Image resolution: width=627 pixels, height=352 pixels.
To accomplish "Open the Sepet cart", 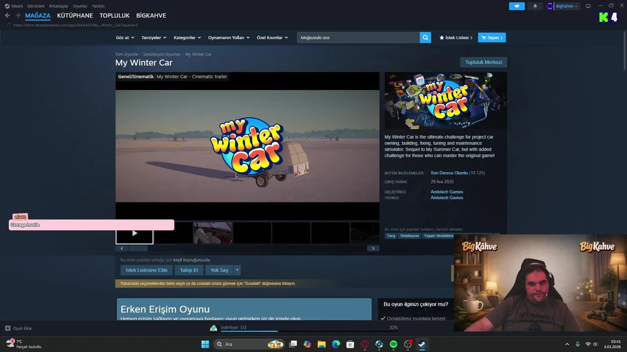I will tap(492, 38).
